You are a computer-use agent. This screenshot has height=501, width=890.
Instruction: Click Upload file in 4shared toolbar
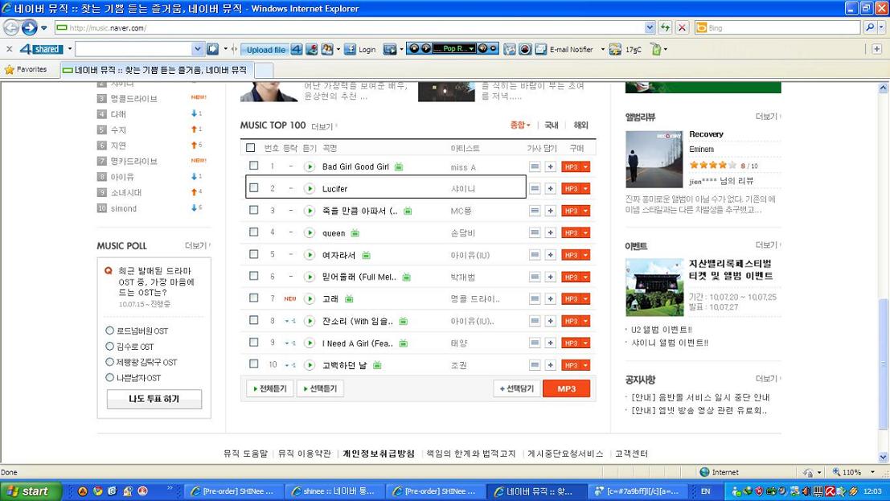[265, 49]
